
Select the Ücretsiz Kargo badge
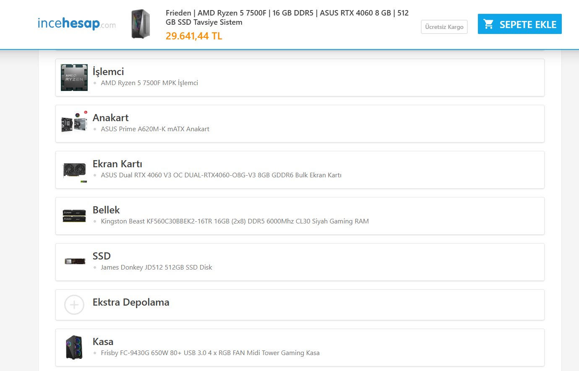coord(444,27)
